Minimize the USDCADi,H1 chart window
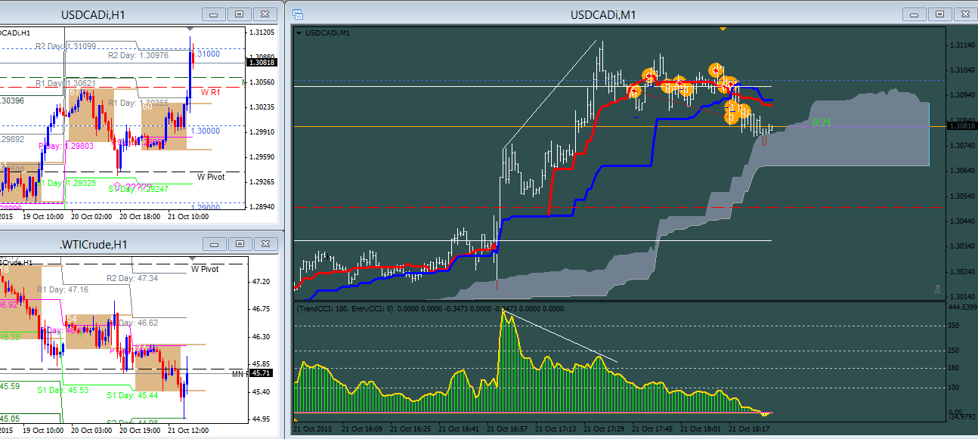Image resolution: width=978 pixels, height=439 pixels. 215,14
